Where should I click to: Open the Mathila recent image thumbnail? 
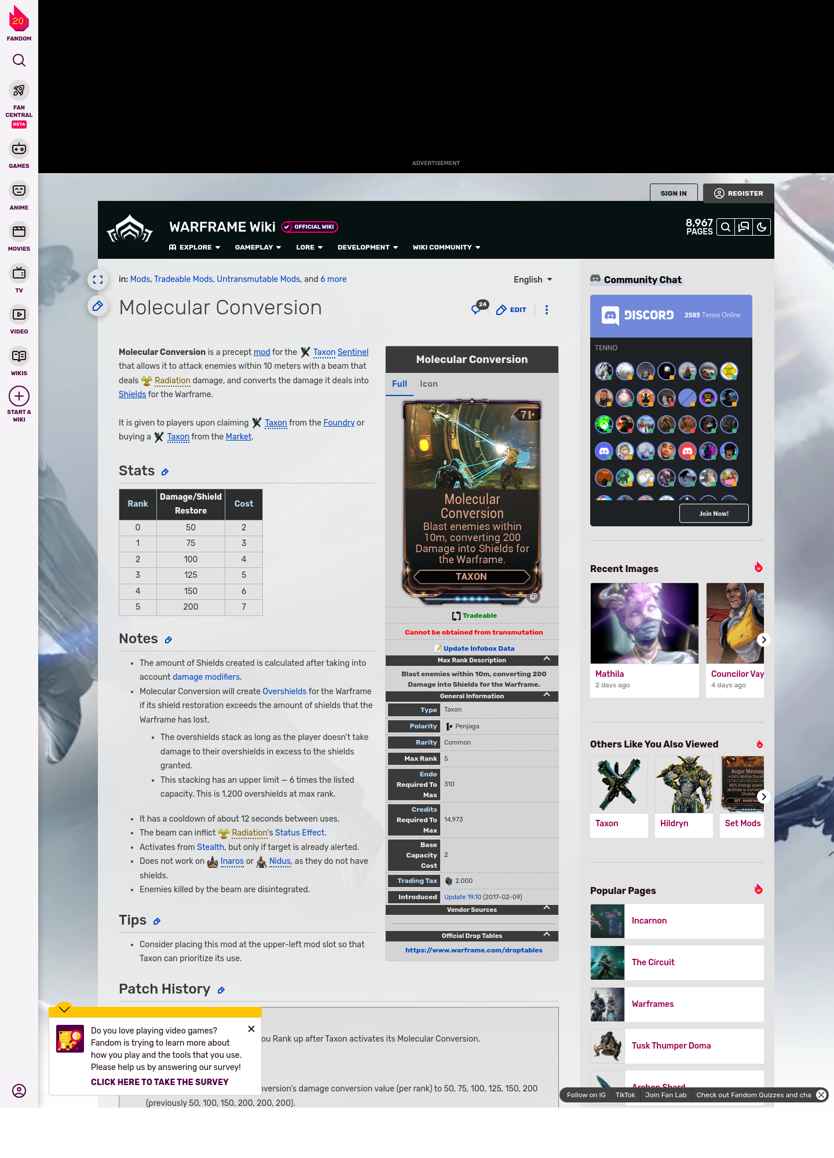coord(644,623)
